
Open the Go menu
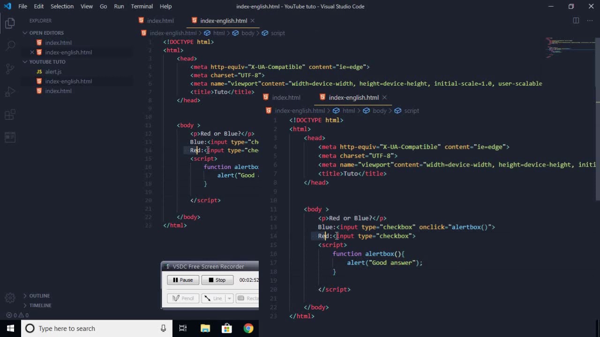103,6
